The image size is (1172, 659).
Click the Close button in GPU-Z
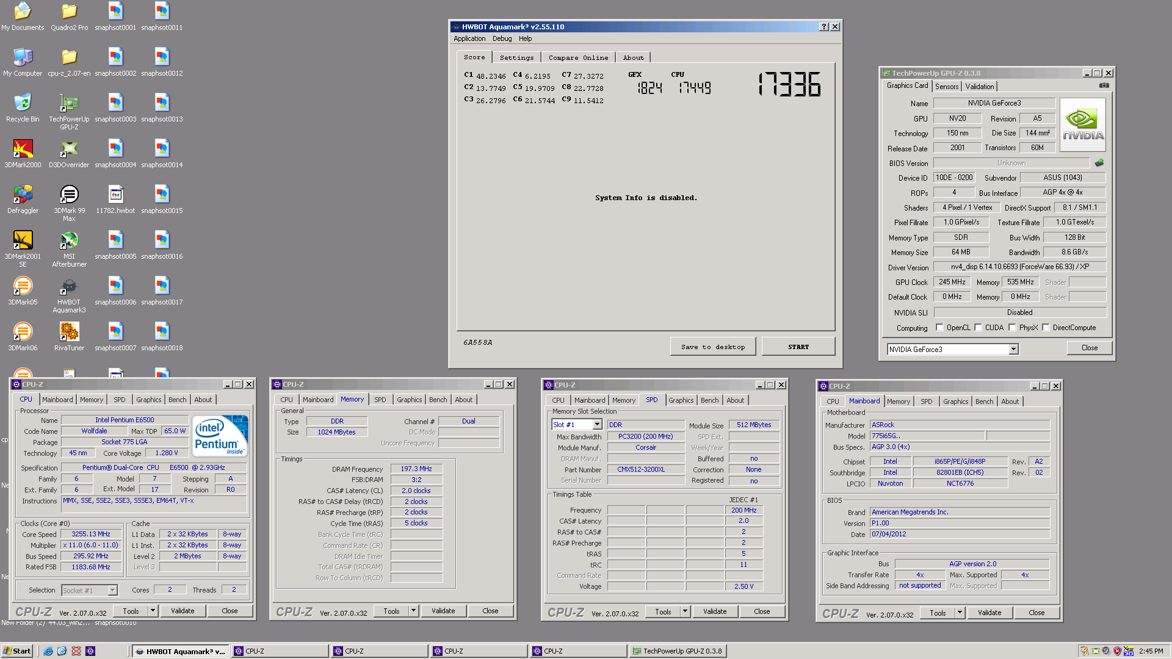1090,348
